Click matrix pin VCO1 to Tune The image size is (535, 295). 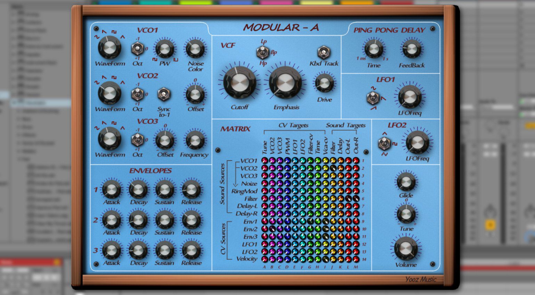click(x=264, y=160)
